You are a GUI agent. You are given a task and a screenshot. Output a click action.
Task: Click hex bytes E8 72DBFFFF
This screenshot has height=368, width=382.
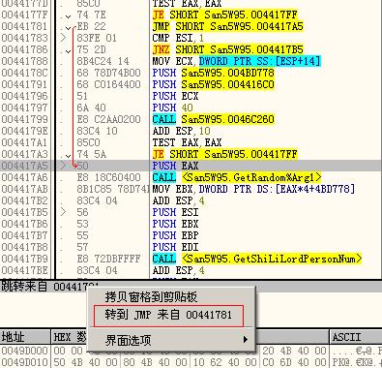tap(108, 259)
